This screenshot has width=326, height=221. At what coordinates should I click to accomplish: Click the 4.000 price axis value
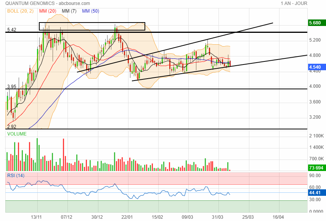[x=315, y=86]
